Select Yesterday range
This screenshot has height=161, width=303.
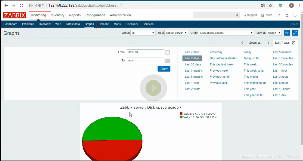coord(216,52)
